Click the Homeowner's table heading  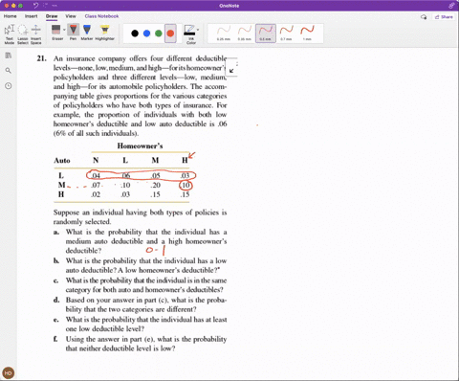coord(140,146)
